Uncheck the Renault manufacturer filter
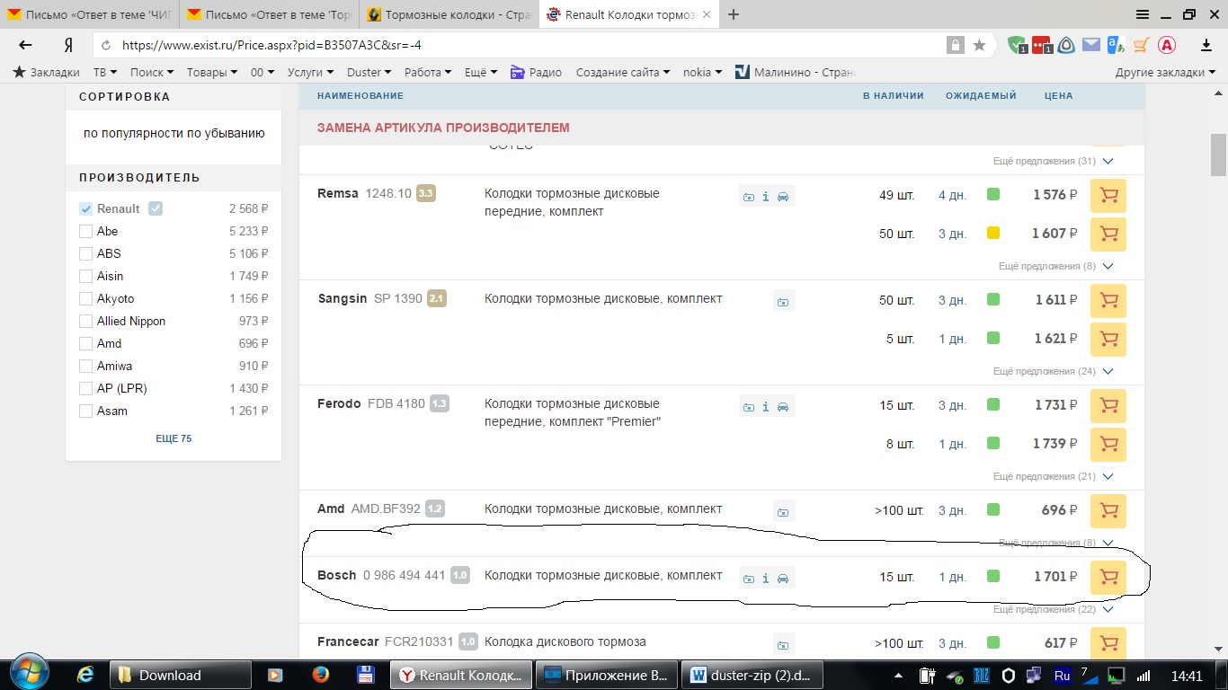The width and height of the screenshot is (1228, 690). 86,208
